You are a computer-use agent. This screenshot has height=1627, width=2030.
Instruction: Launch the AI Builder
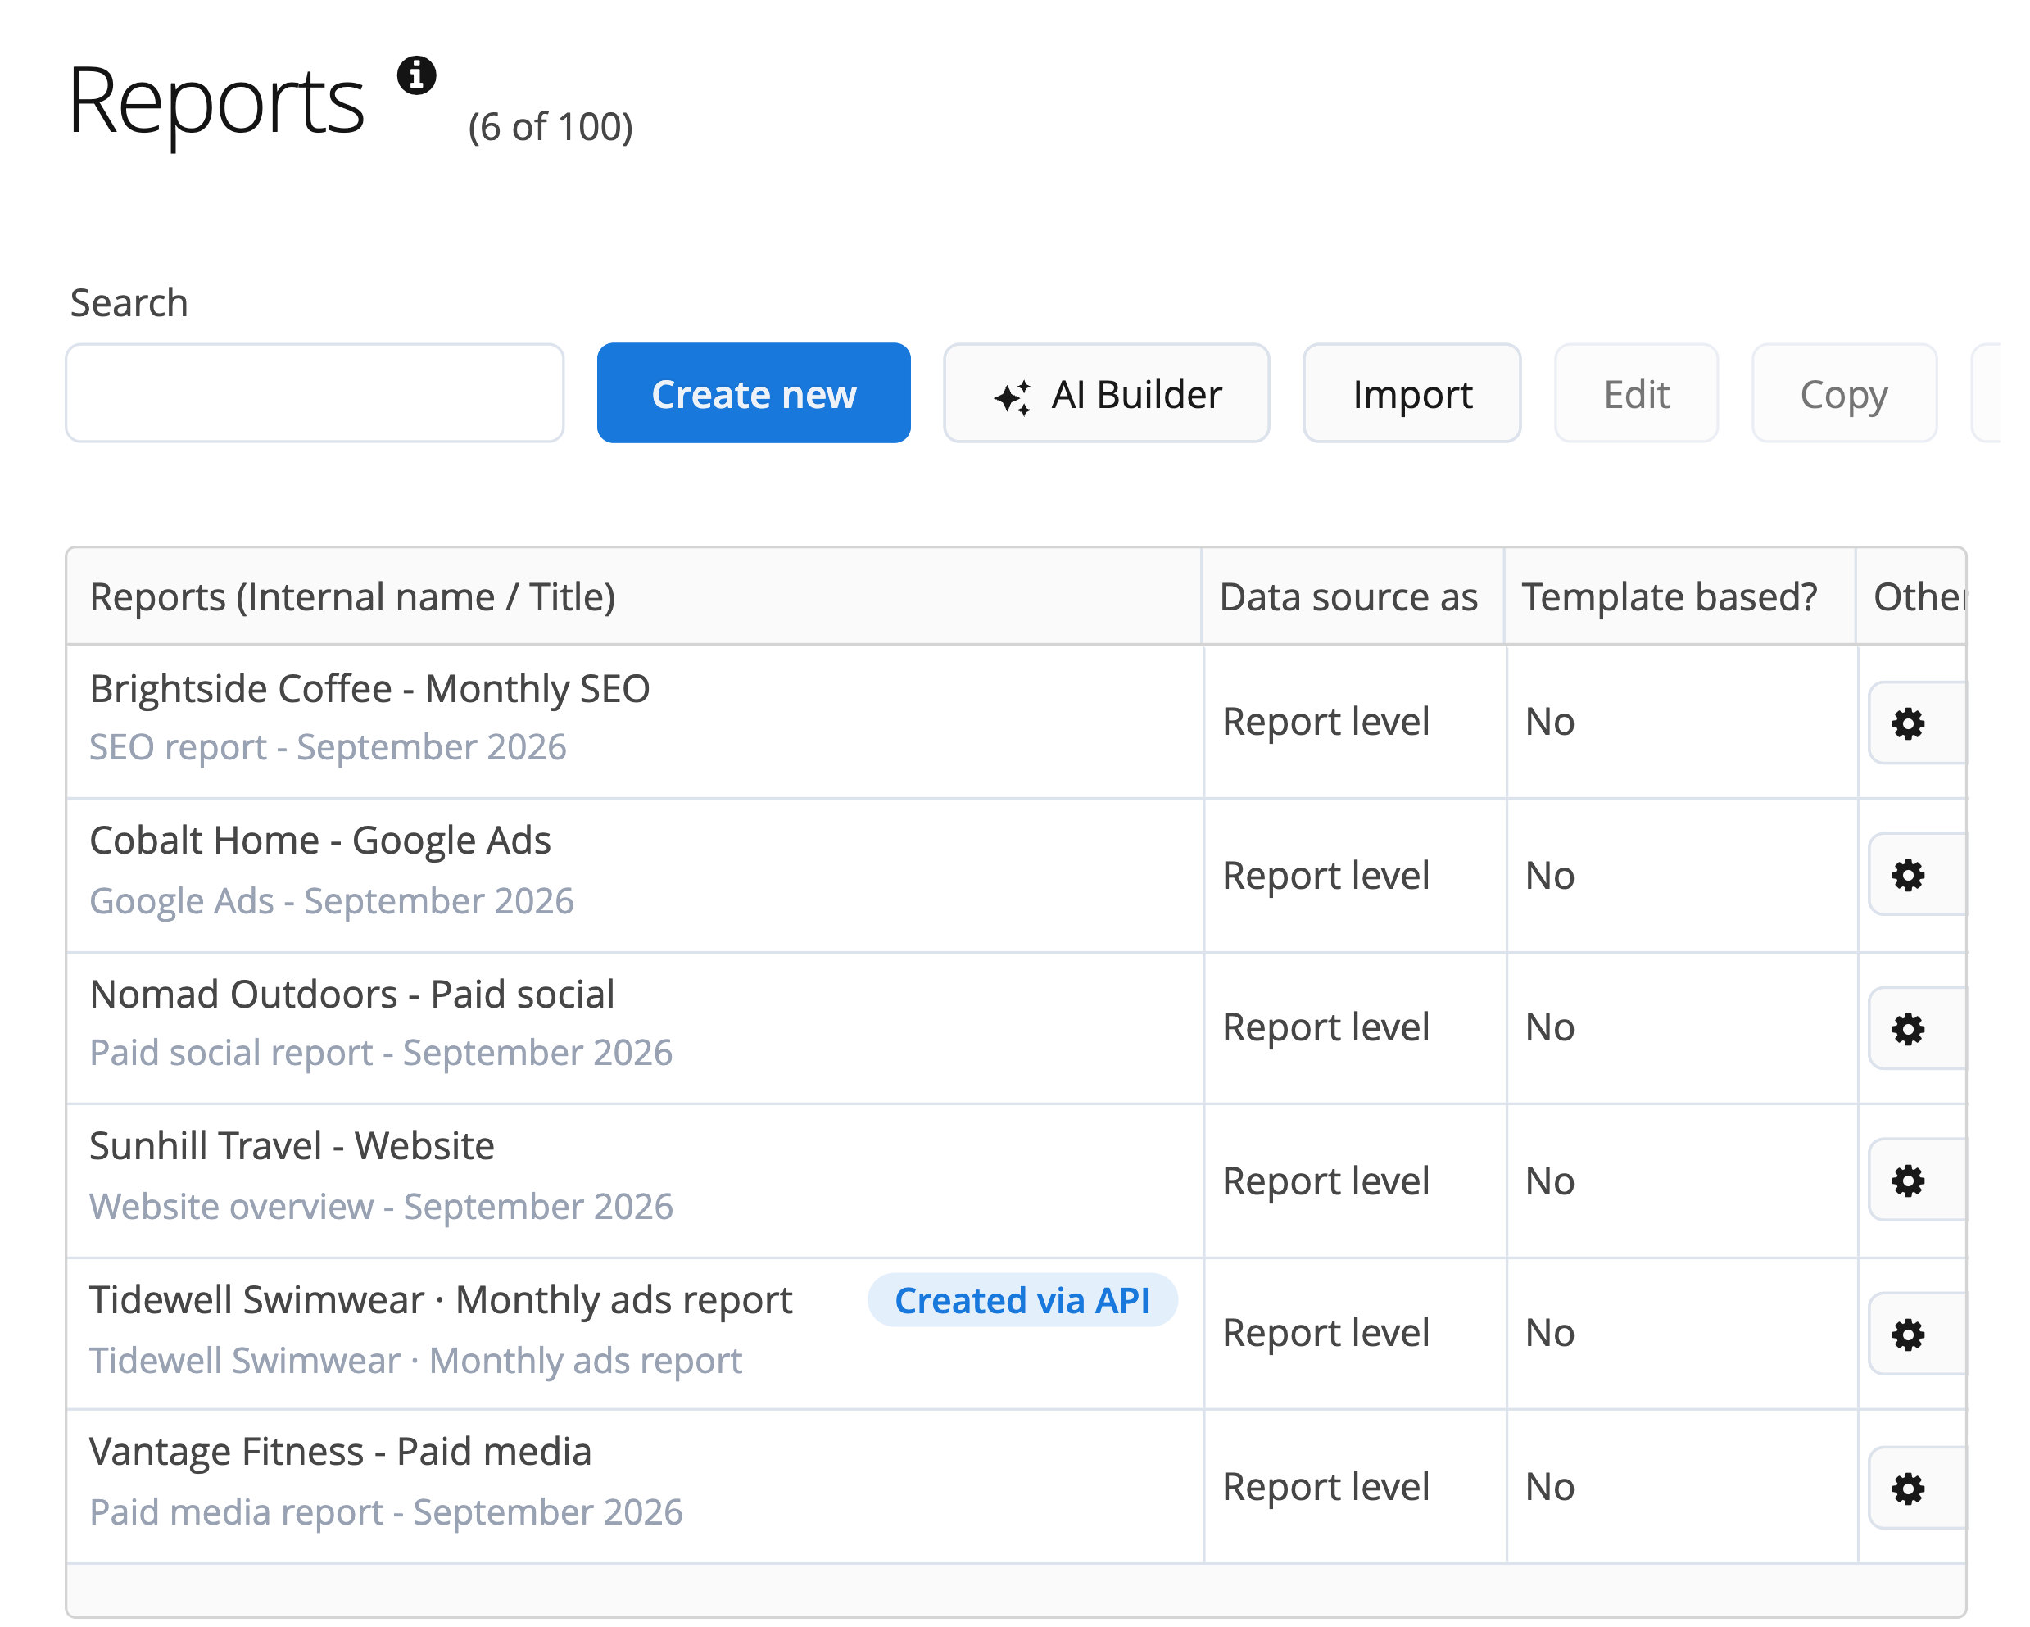click(1106, 393)
